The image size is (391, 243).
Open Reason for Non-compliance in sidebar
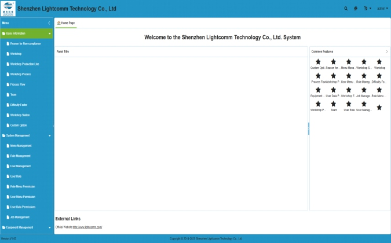tap(27, 43)
